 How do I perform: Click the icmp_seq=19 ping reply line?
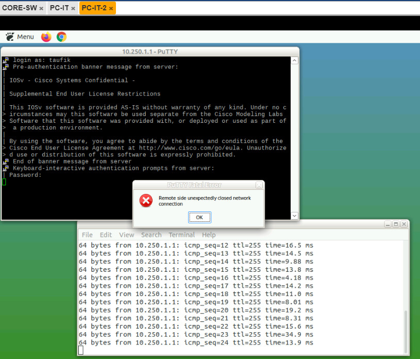pos(196,302)
